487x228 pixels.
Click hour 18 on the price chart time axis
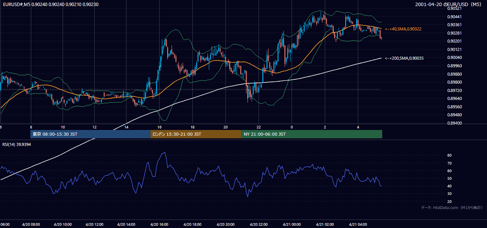point(193,127)
